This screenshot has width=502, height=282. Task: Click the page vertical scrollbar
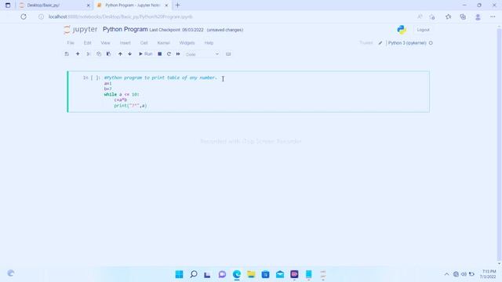coord(499,144)
